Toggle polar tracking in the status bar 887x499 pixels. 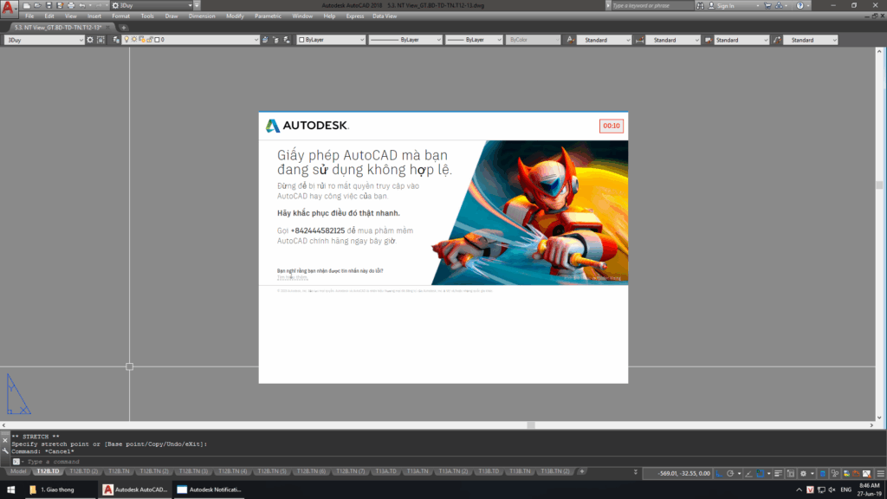click(731, 473)
